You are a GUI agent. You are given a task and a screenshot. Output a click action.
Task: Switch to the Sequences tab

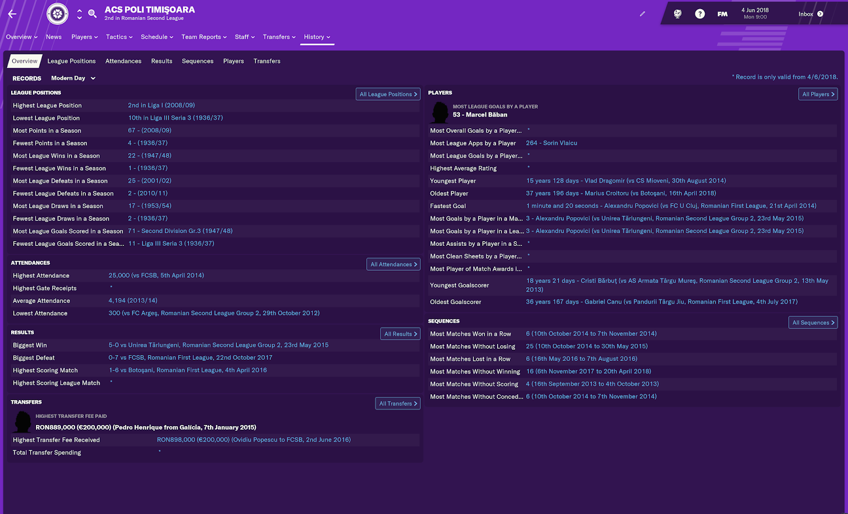[x=198, y=61]
